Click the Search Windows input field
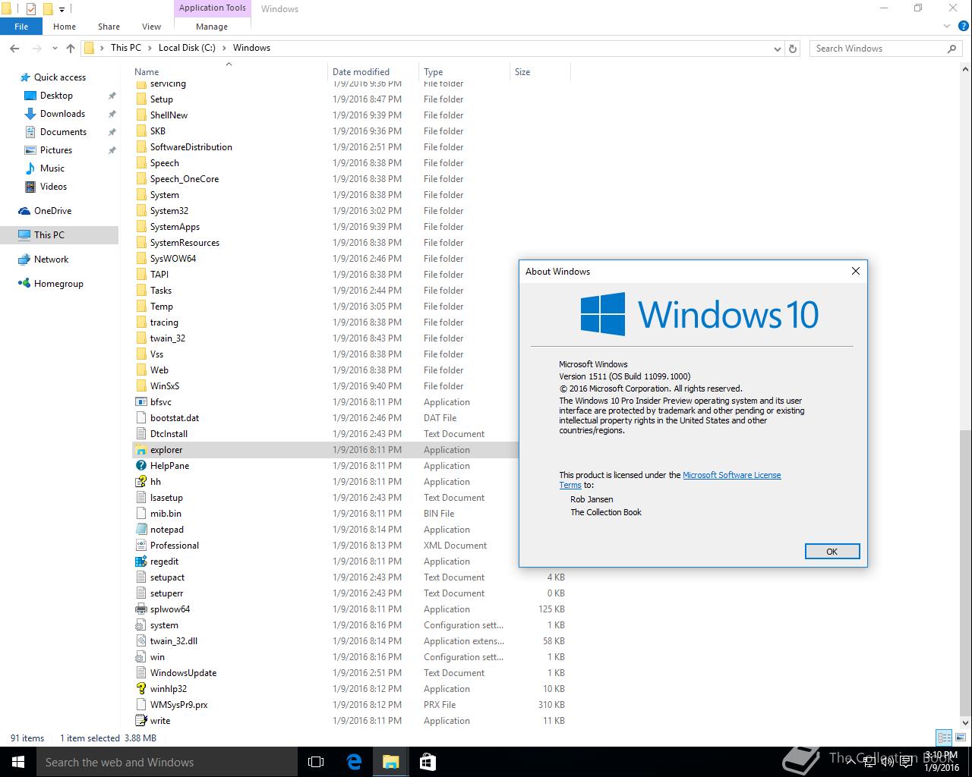972x777 pixels. (x=879, y=49)
